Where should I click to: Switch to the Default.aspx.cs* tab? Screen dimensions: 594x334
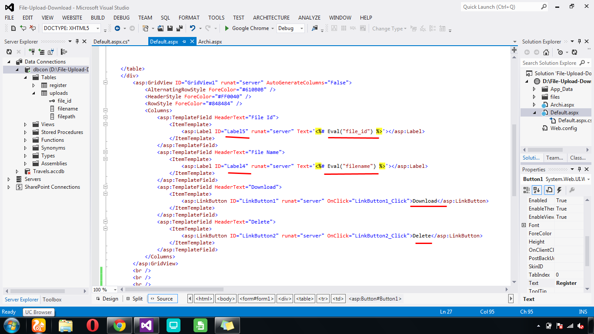tap(111, 42)
